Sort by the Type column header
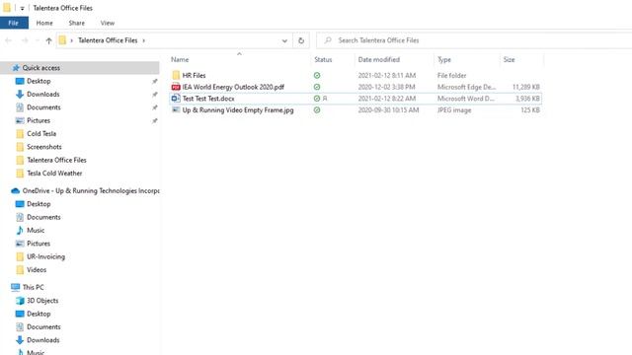Image resolution: width=632 pixels, height=355 pixels. coord(444,59)
